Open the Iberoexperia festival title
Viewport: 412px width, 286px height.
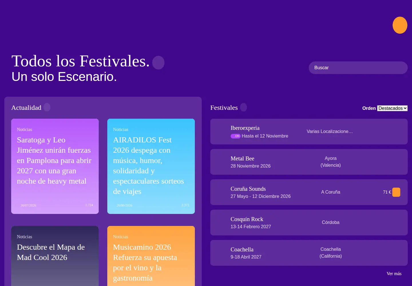click(x=245, y=128)
